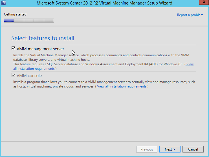Open VMM management server installation requirements link

coord(34,69)
